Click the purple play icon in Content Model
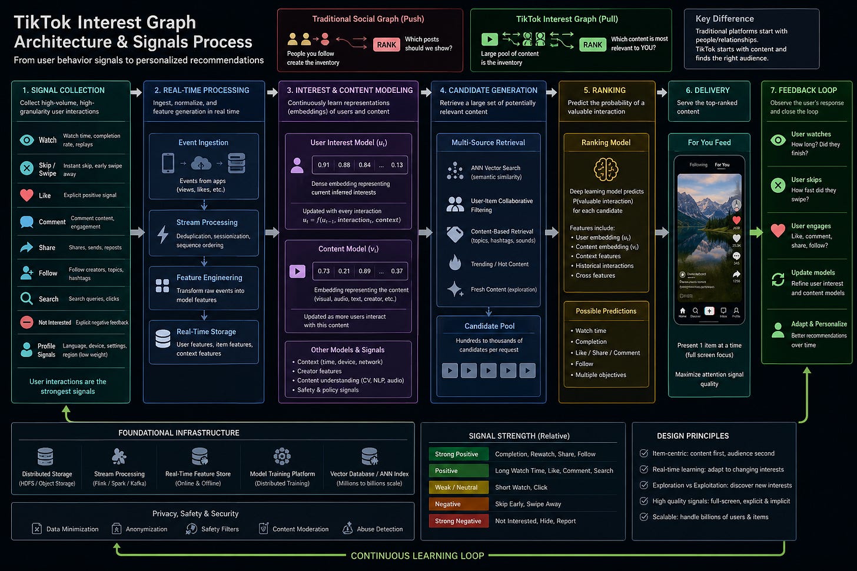 click(x=297, y=271)
